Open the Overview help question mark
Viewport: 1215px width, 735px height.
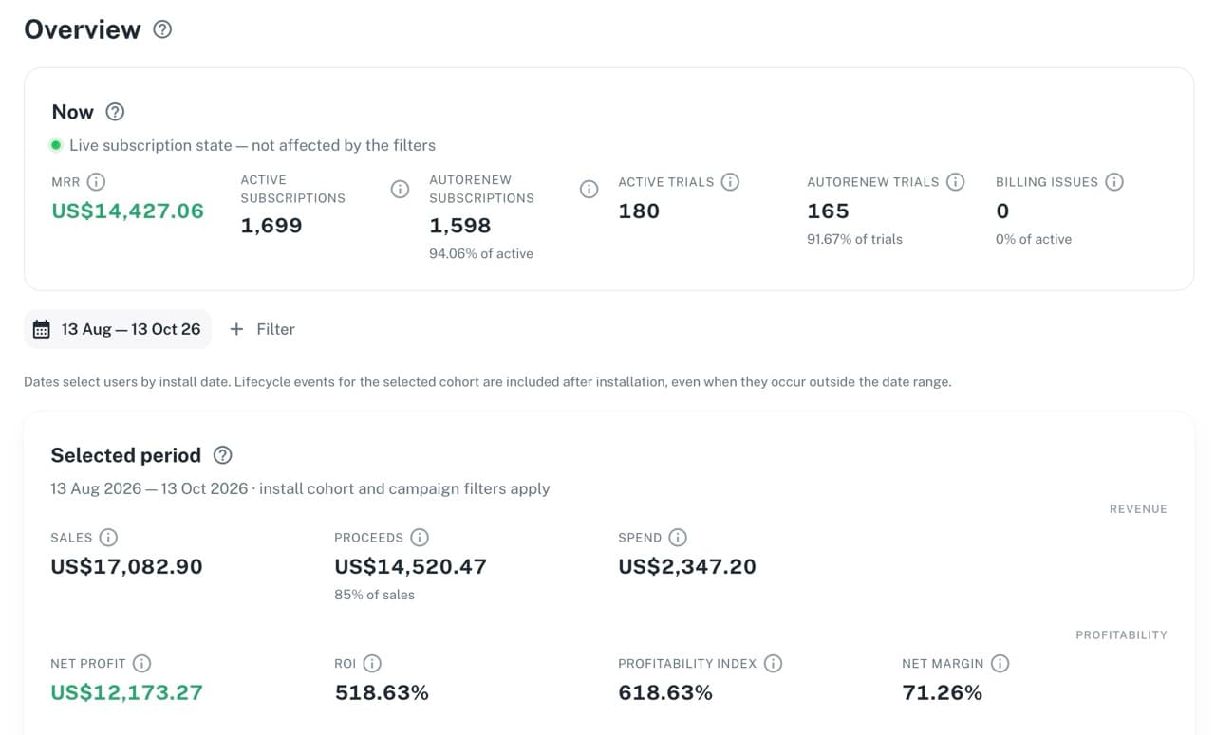pos(162,29)
